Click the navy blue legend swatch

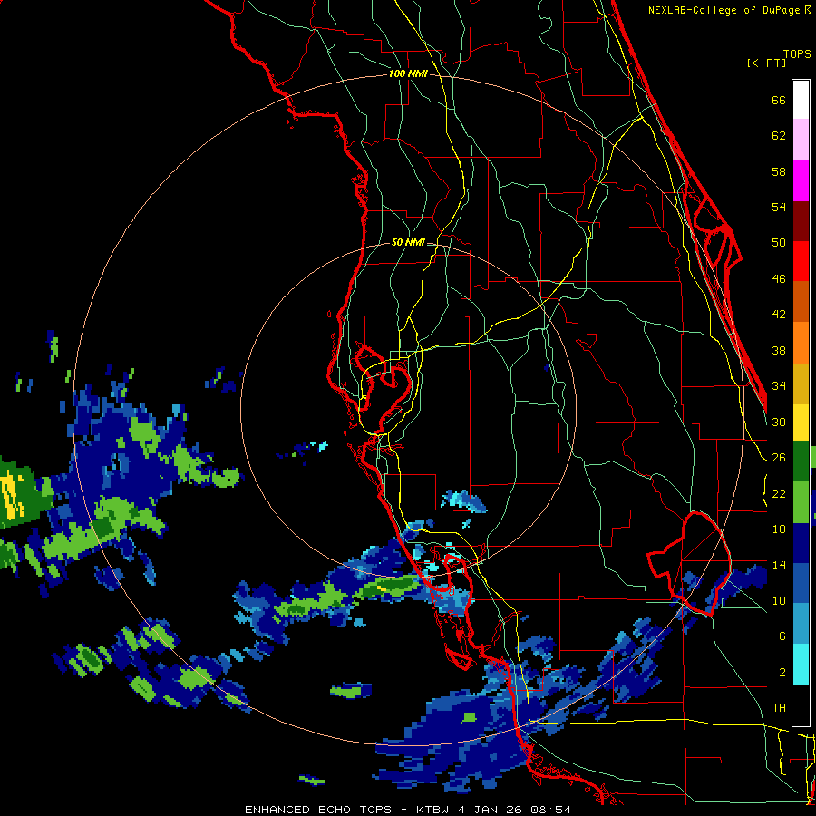[801, 543]
